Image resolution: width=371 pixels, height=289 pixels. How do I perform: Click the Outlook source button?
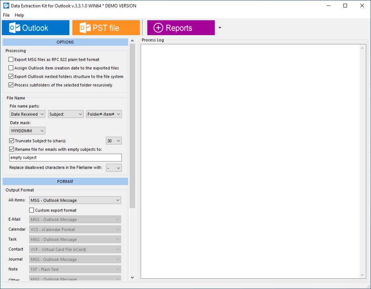coord(36,28)
